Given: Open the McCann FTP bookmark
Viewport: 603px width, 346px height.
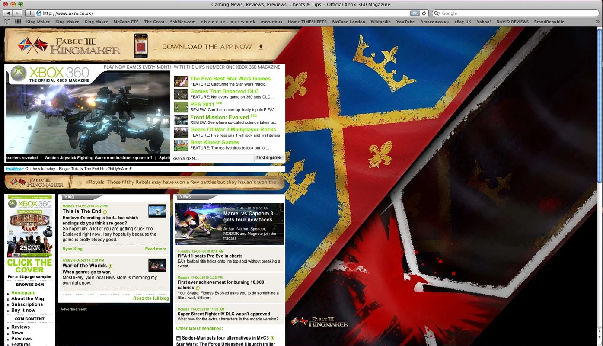Looking at the screenshot, I should 126,22.
